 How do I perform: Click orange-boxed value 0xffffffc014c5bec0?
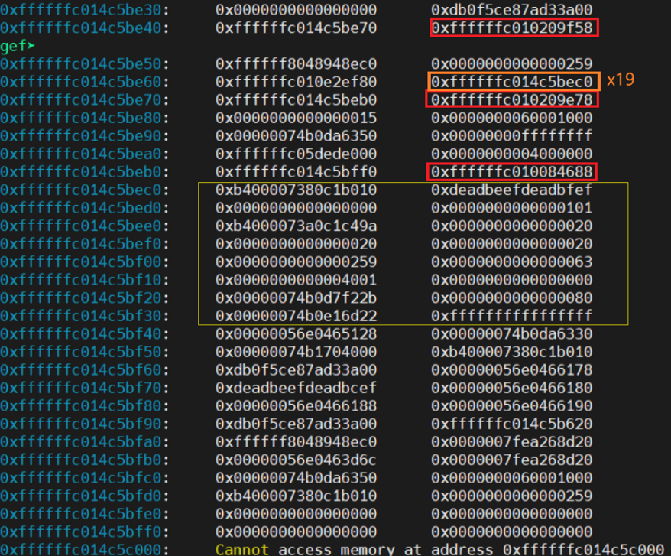coord(512,81)
